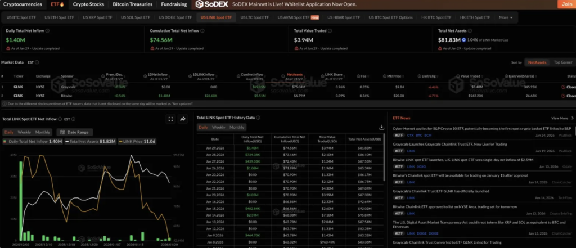Image resolution: width=576 pixels, height=248 pixels.
Task: Sort table by NetAssets column header
Action: (294, 75)
